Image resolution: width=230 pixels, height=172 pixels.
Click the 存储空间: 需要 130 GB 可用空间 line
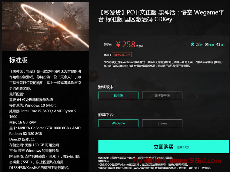click(34, 145)
